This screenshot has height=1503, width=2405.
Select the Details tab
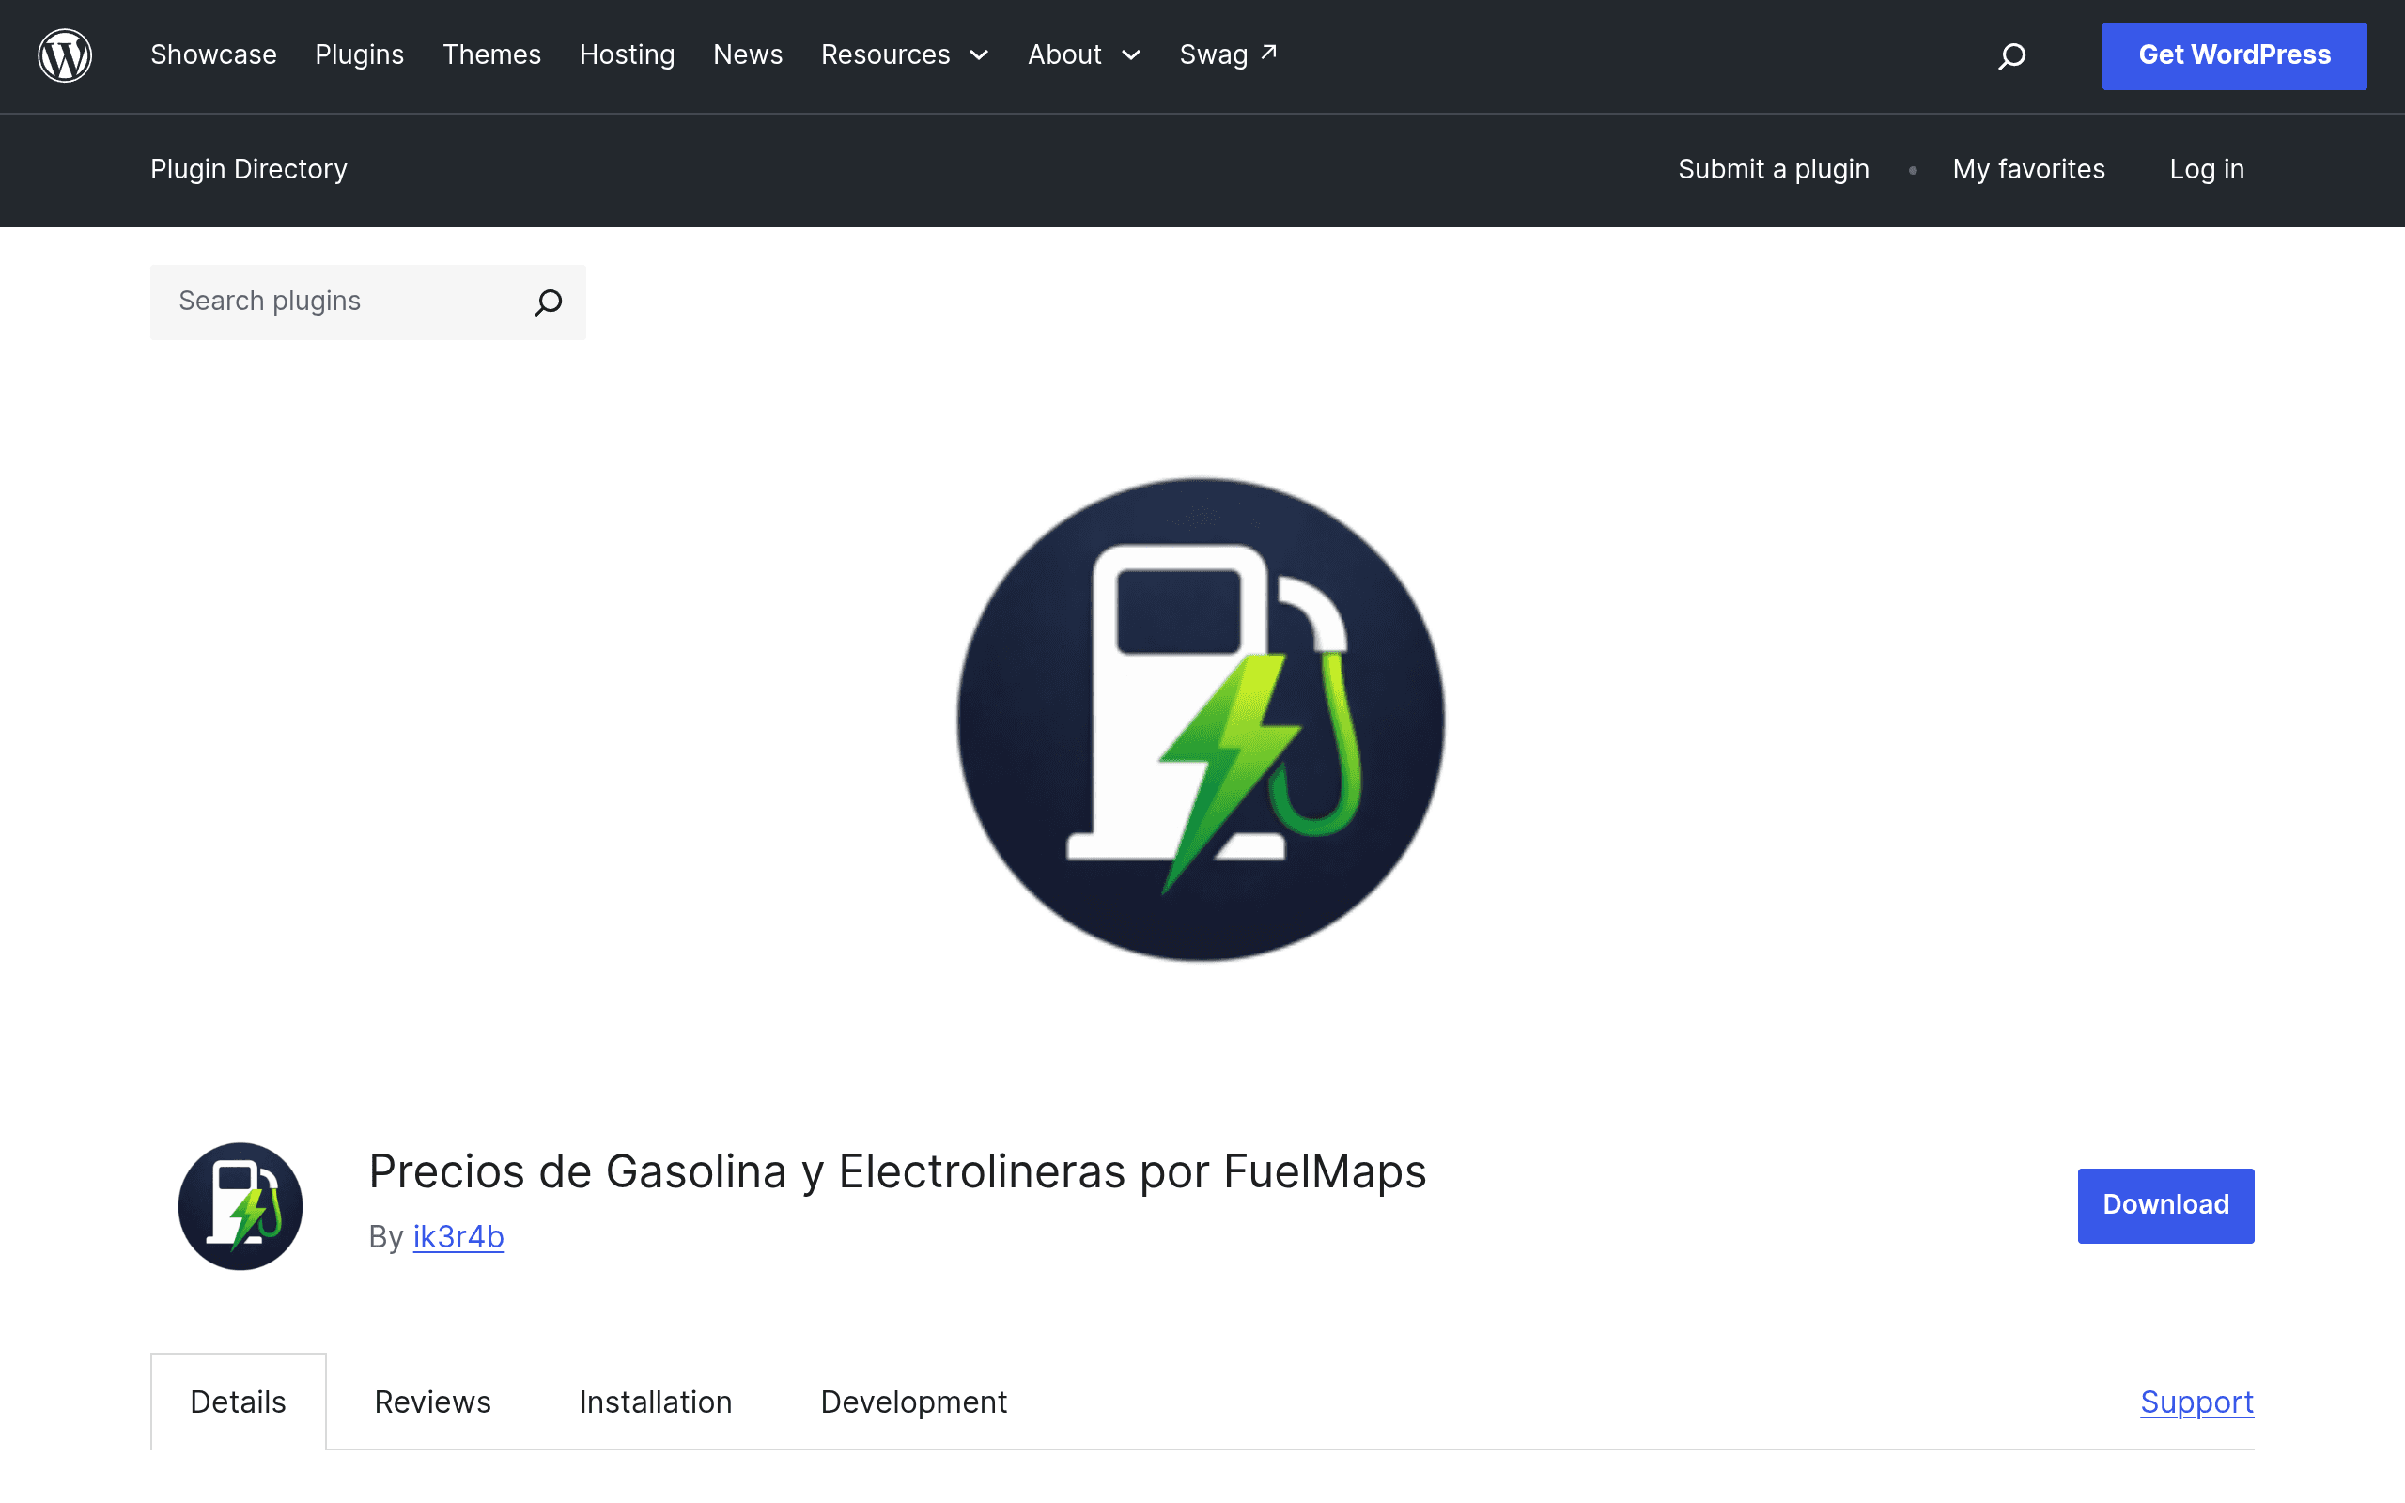[239, 1402]
